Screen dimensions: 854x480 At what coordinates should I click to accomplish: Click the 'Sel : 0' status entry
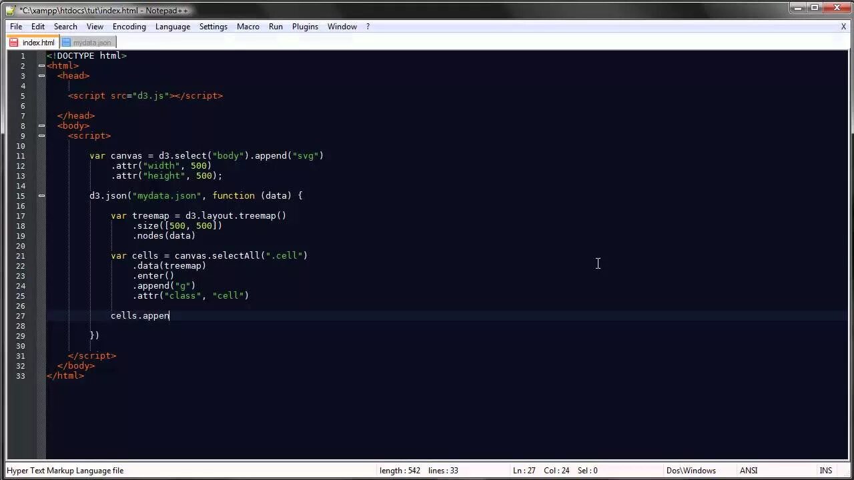coord(587,471)
